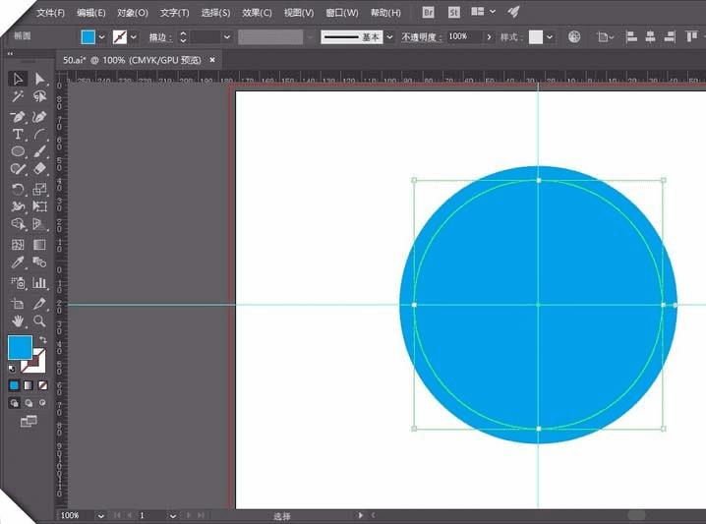Click the 不透明度 label link
The image size is (706, 524).
tap(422, 36)
